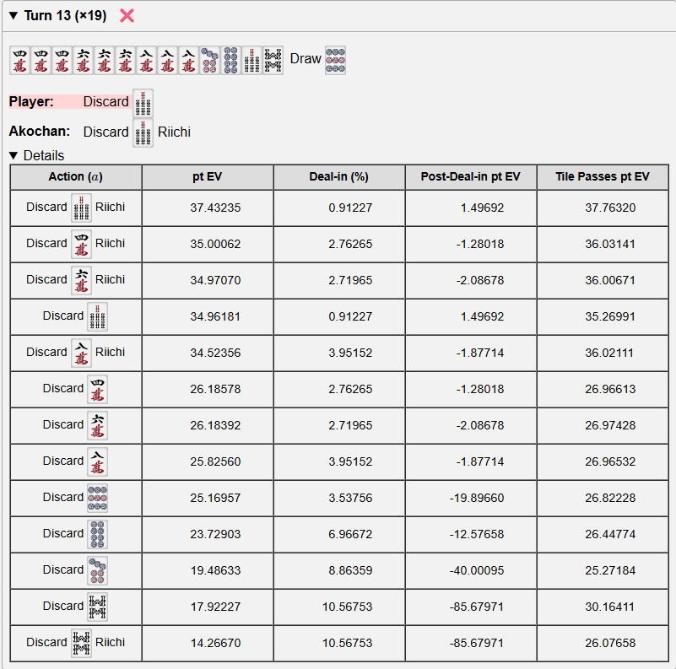Select the 8-sou tile ending the hand
This screenshot has height=669, width=676.
[x=273, y=61]
